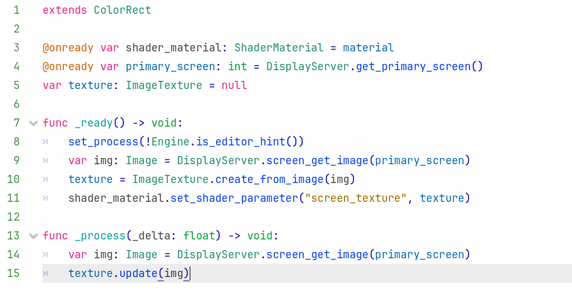Screen dimensions: 572x299
Task: Click the extends keyword on line 1
Action: tap(65, 10)
